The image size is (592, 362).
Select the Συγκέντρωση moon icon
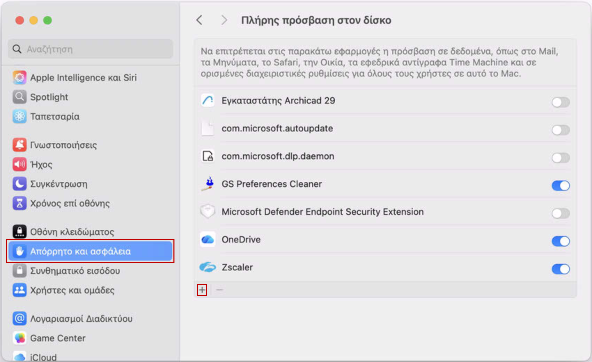pyautogui.click(x=20, y=184)
